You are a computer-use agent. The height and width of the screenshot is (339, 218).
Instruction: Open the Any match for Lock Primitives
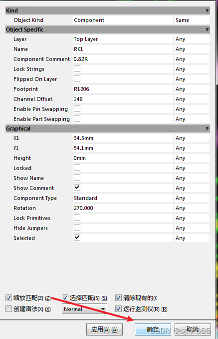point(192,218)
